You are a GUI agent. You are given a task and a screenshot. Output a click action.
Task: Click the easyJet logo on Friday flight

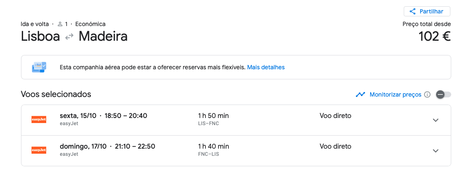pyautogui.click(x=39, y=119)
